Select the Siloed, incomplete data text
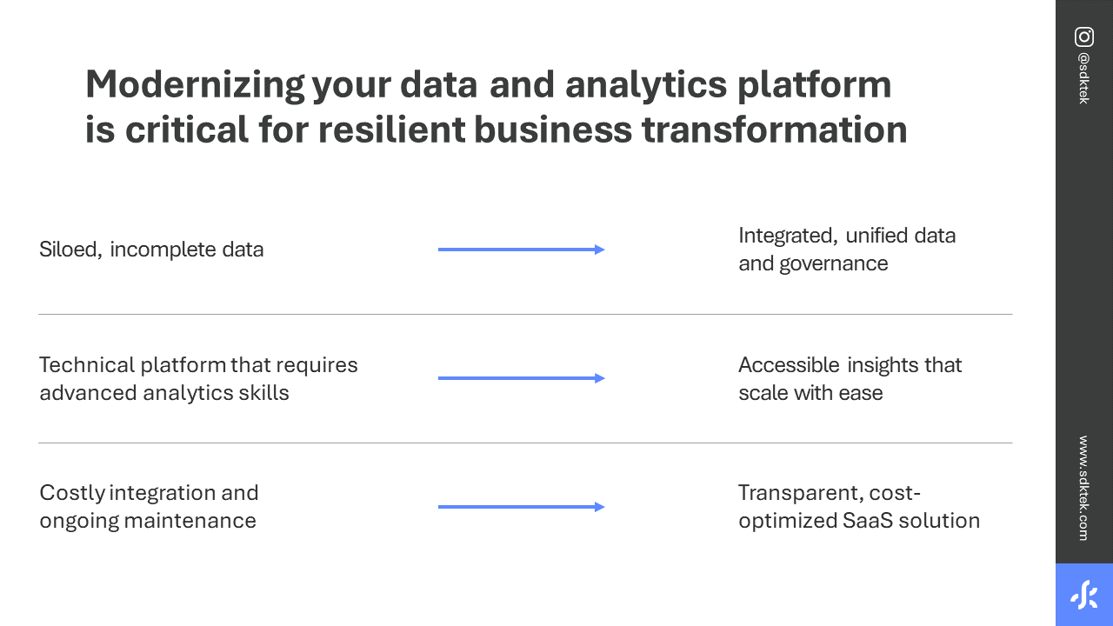The image size is (1113, 626). click(151, 250)
